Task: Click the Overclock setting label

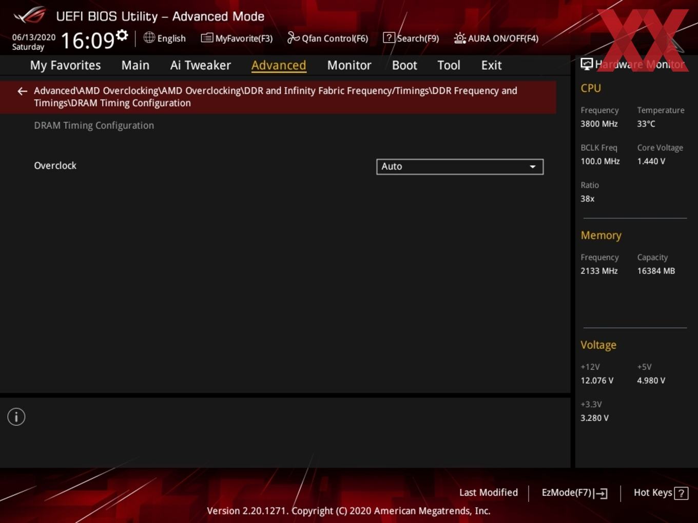Action: pos(55,166)
